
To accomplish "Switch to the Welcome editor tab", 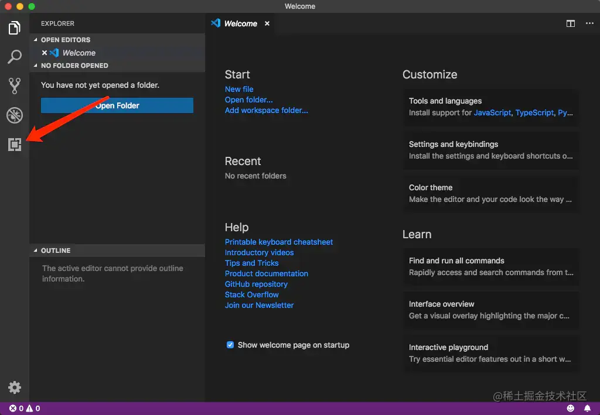I will tap(240, 23).
